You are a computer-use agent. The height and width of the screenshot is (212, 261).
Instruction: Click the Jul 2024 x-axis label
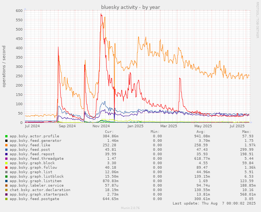pyautogui.click(x=33, y=126)
